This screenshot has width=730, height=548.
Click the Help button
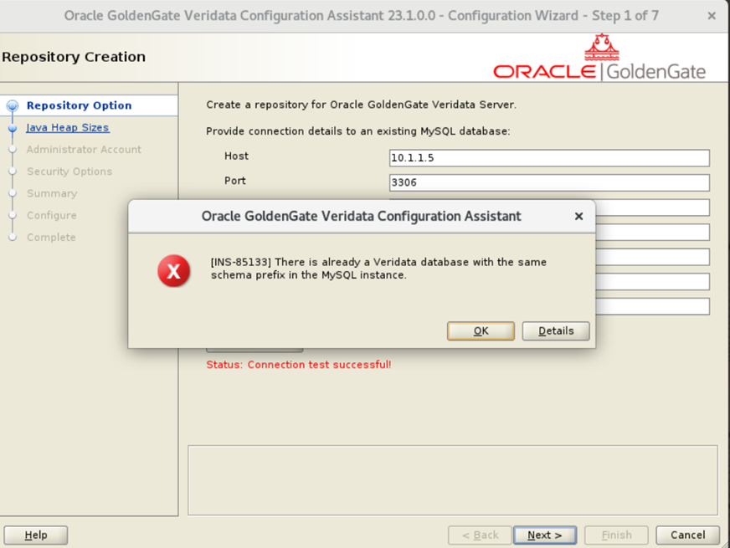35,535
